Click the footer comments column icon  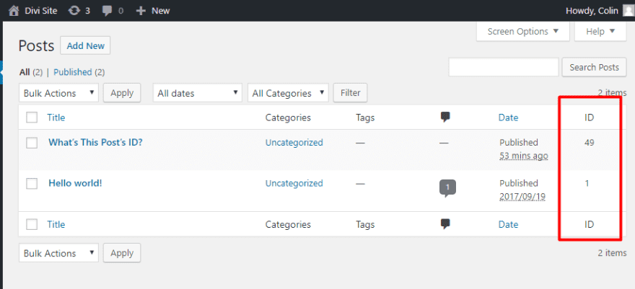(445, 224)
